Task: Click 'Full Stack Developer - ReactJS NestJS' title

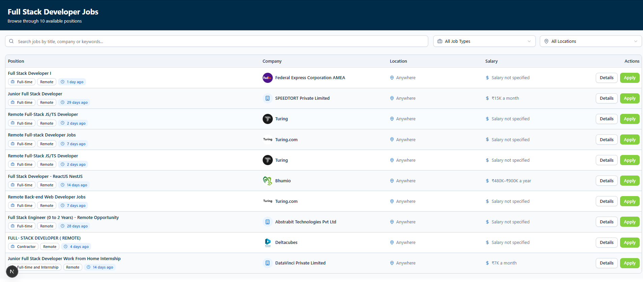Action: pos(45,177)
